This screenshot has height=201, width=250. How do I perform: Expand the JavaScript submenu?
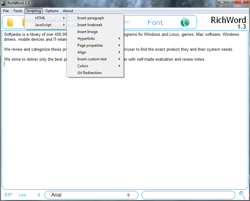[x=46, y=25]
